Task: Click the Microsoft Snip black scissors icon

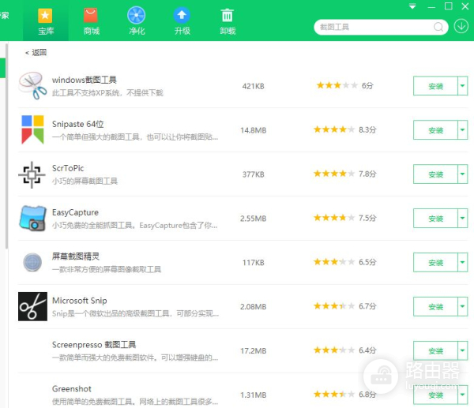Action: (32, 306)
